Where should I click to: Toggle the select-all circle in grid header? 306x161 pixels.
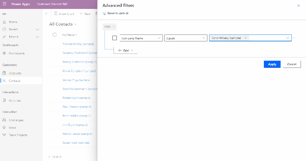pyautogui.click(x=55, y=35)
